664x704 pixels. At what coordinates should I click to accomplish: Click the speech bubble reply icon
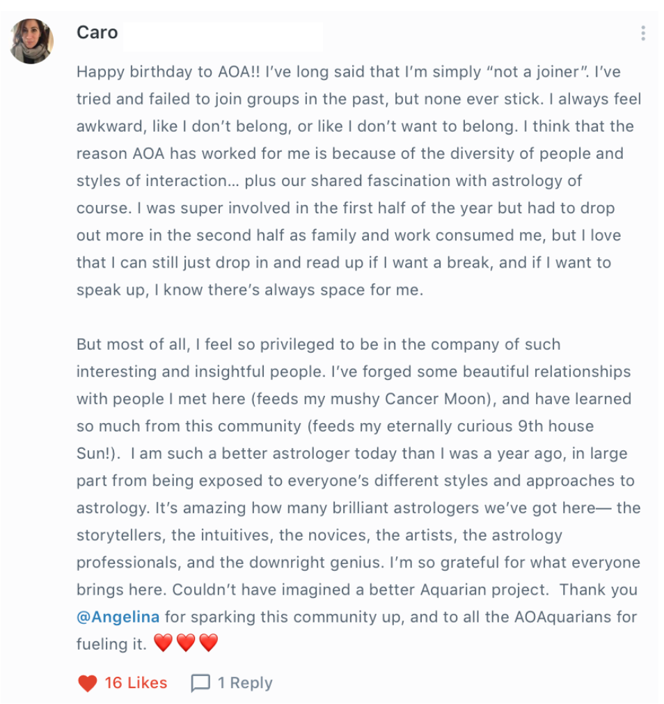point(200,683)
